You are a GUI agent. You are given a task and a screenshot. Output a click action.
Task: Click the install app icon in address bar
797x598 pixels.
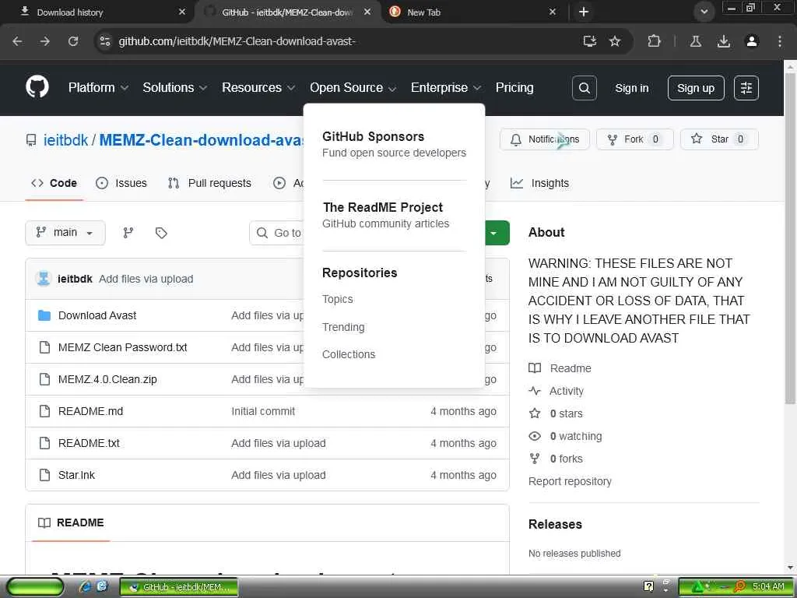coord(590,41)
